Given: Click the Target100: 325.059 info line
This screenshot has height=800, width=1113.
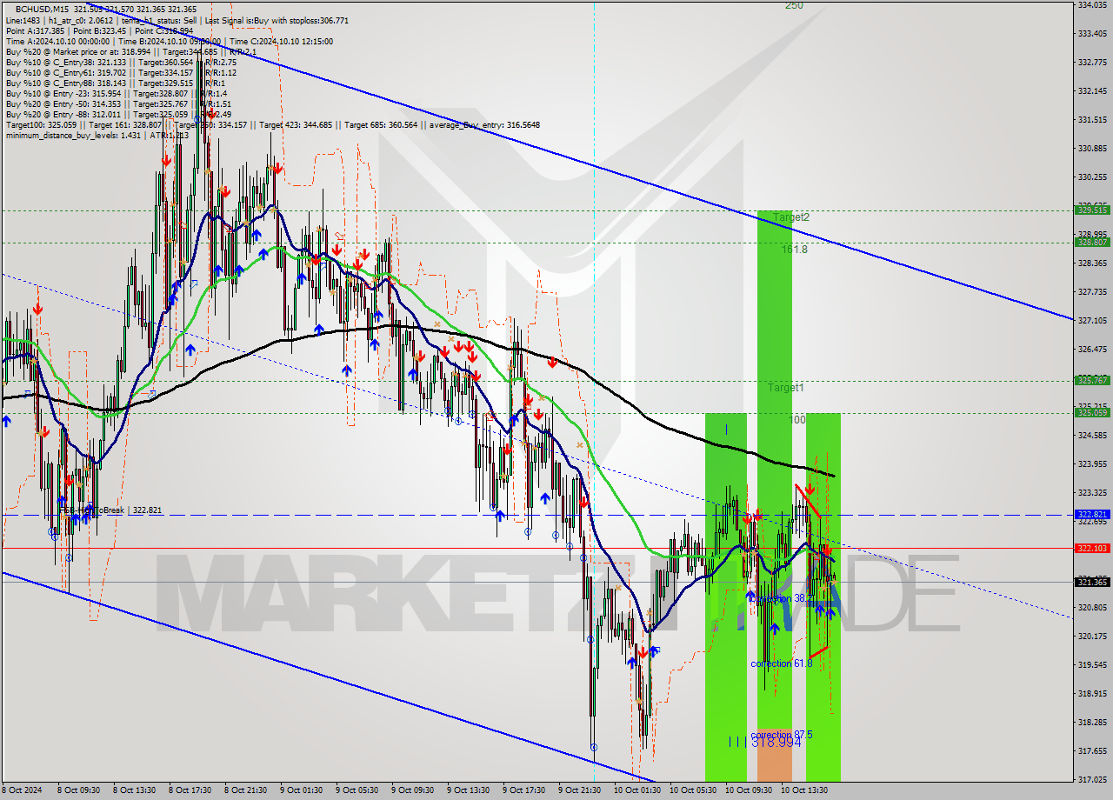Looking at the screenshot, I should 272,124.
